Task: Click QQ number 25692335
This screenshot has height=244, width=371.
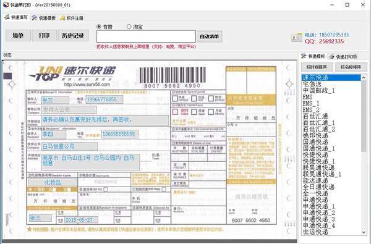Action: point(331,41)
